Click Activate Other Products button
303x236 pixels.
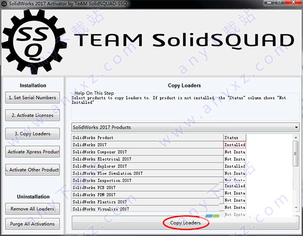(32, 170)
